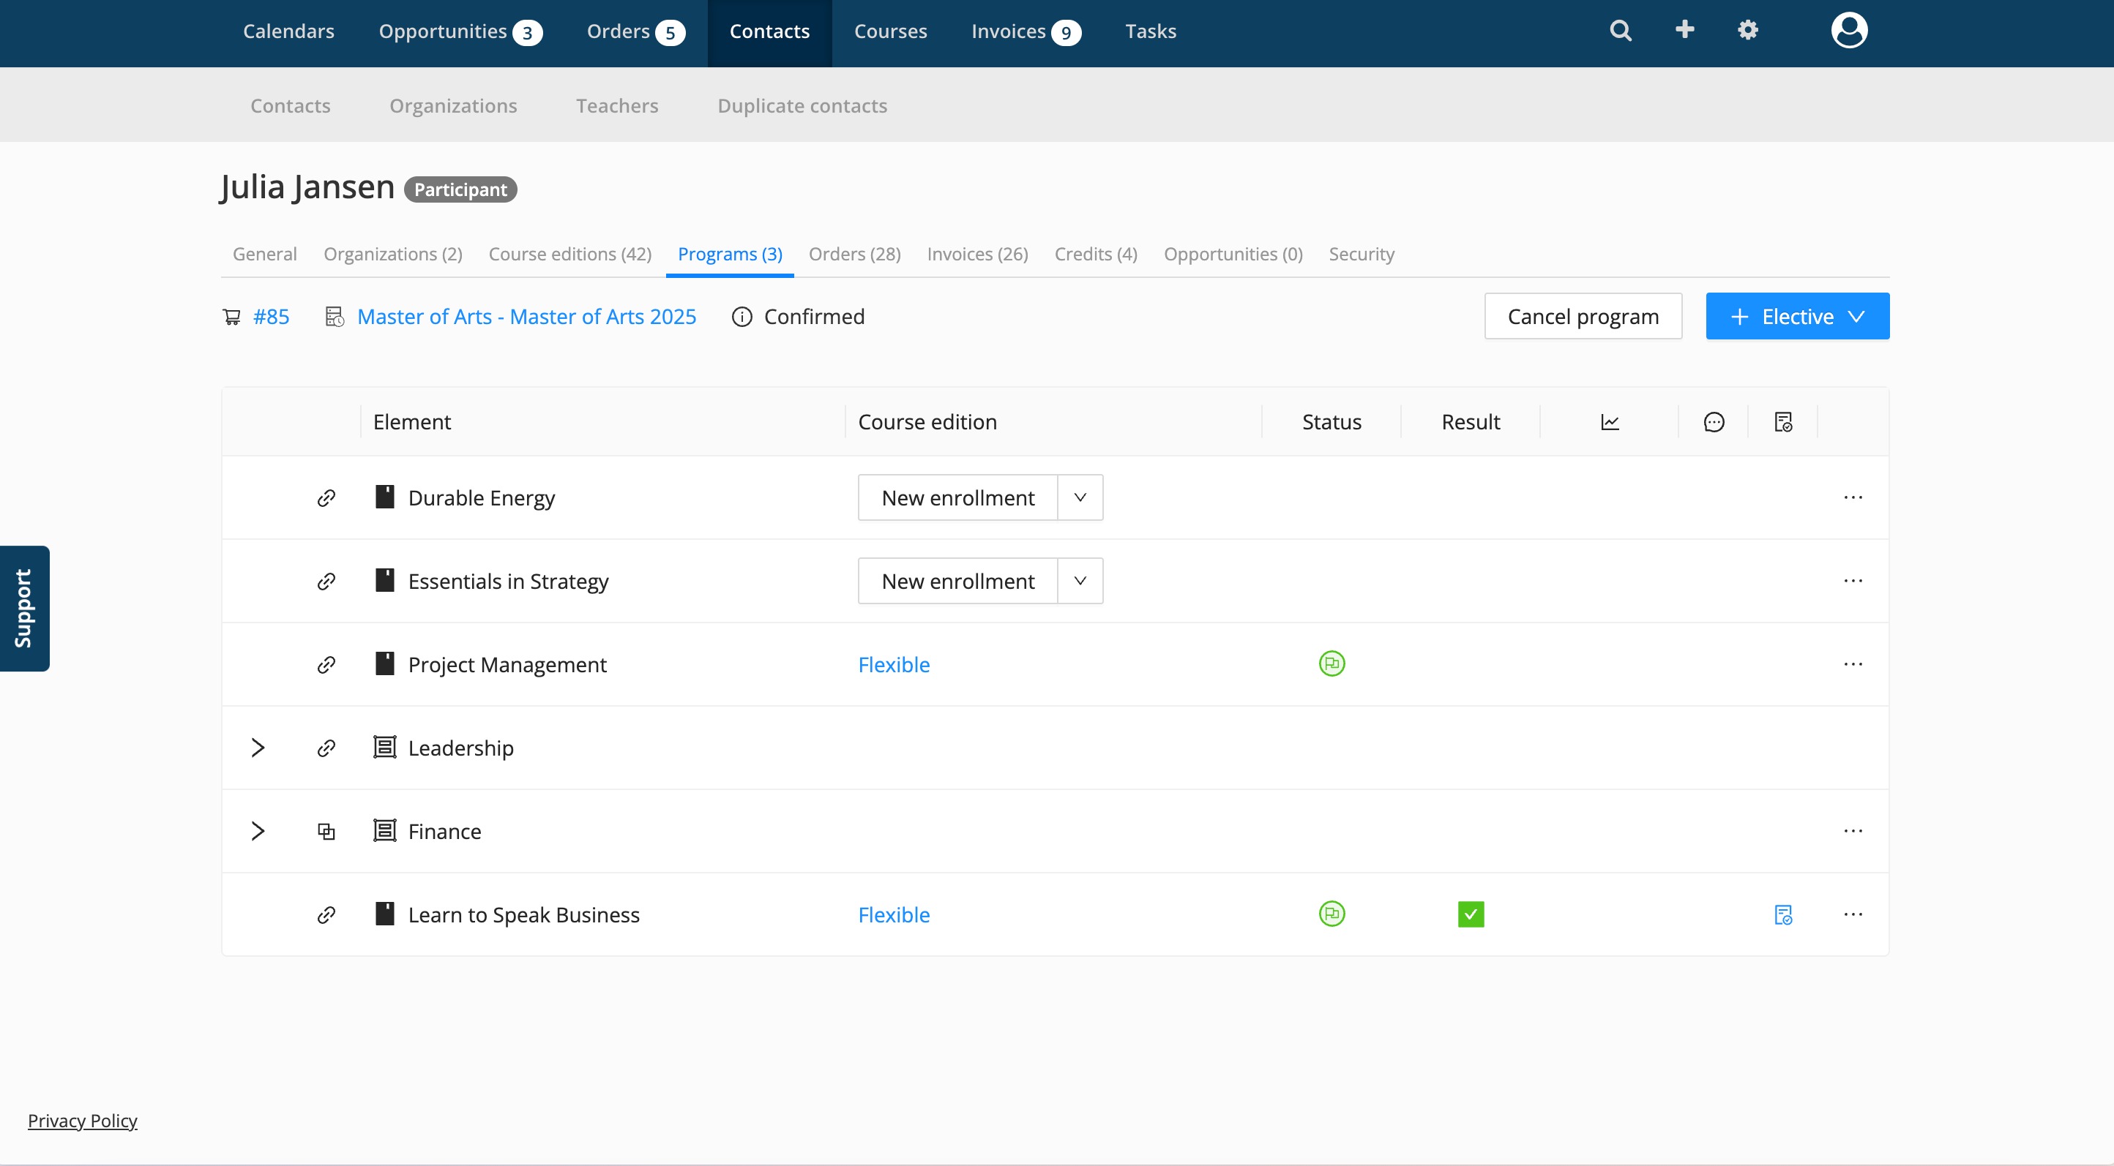Click New enrollment for Essentials in Strategy

(957, 582)
